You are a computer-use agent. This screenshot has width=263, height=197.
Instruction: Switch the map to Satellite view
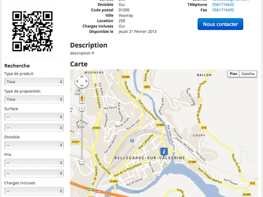[248, 74]
